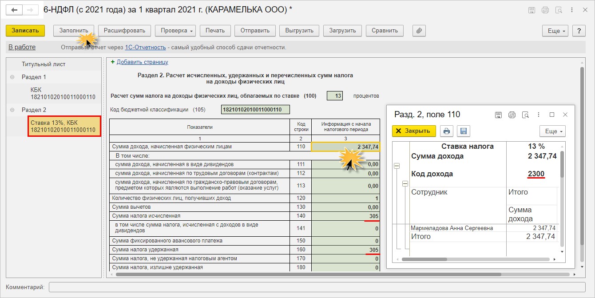
Task: Click the Комментарий input field
Action: (317, 287)
